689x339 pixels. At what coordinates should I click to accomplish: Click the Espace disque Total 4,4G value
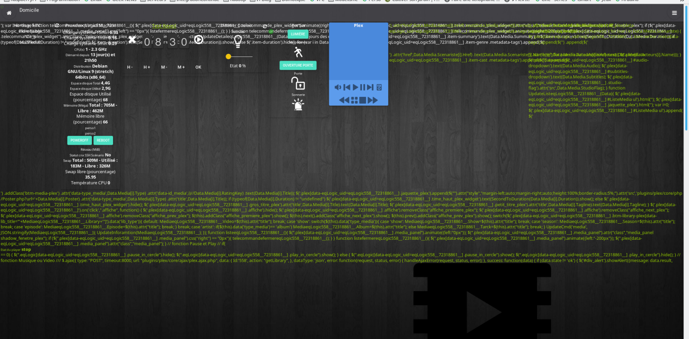[x=90, y=83]
